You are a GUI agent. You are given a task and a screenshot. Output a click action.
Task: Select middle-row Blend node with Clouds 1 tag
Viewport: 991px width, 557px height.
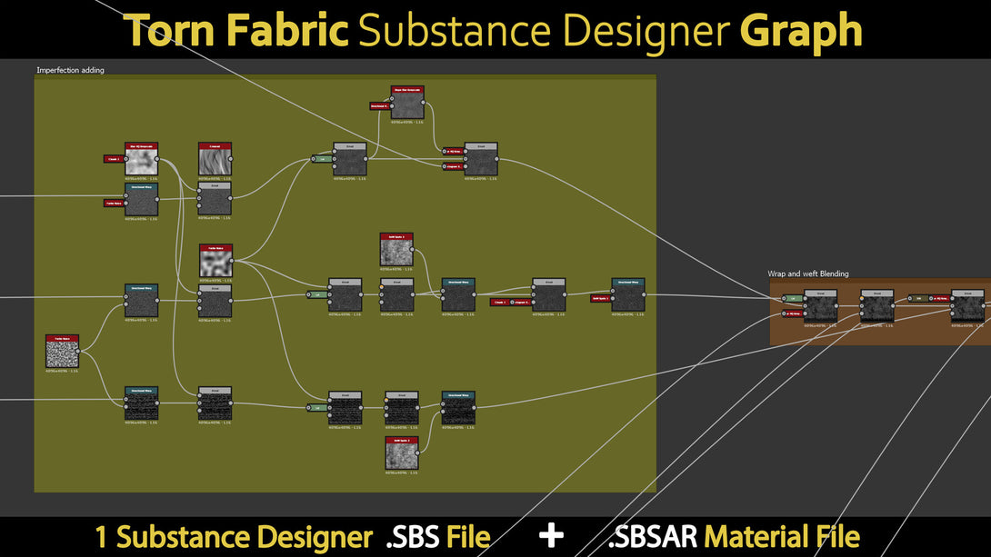point(548,295)
